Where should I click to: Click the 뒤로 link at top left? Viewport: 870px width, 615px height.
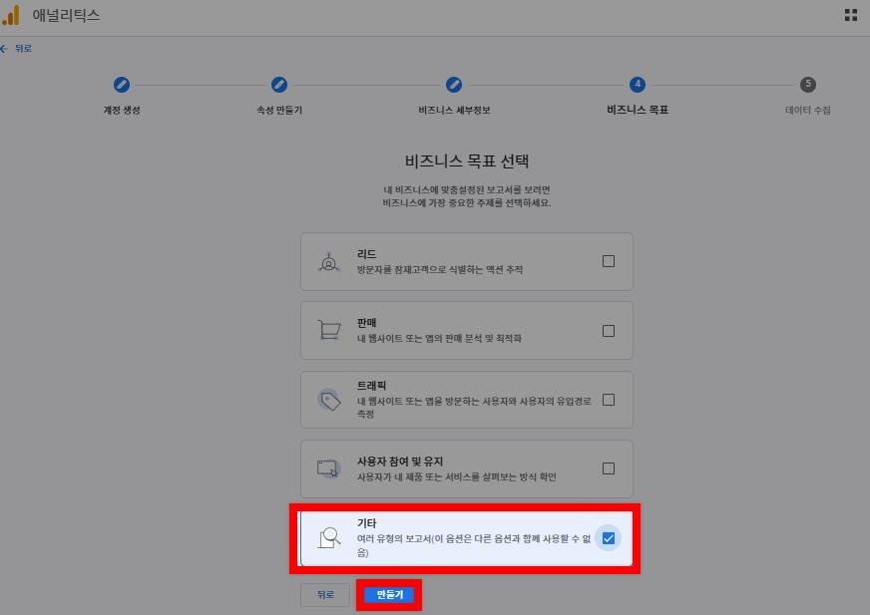click(x=23, y=49)
